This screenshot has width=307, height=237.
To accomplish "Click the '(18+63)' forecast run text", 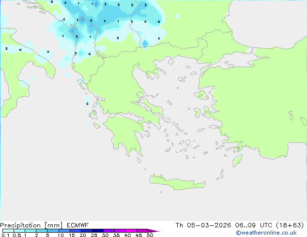I will [290, 225].
